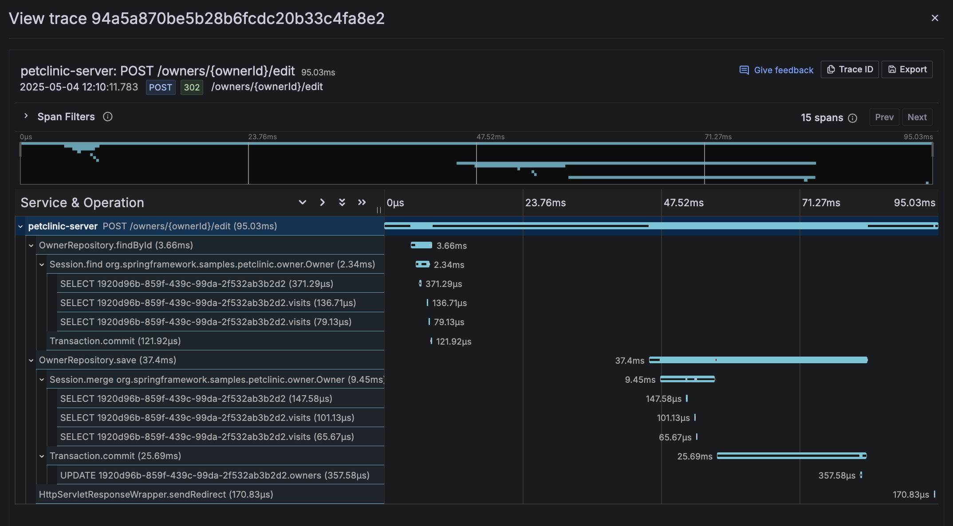Collapse Session.find Owner span

(x=42, y=265)
